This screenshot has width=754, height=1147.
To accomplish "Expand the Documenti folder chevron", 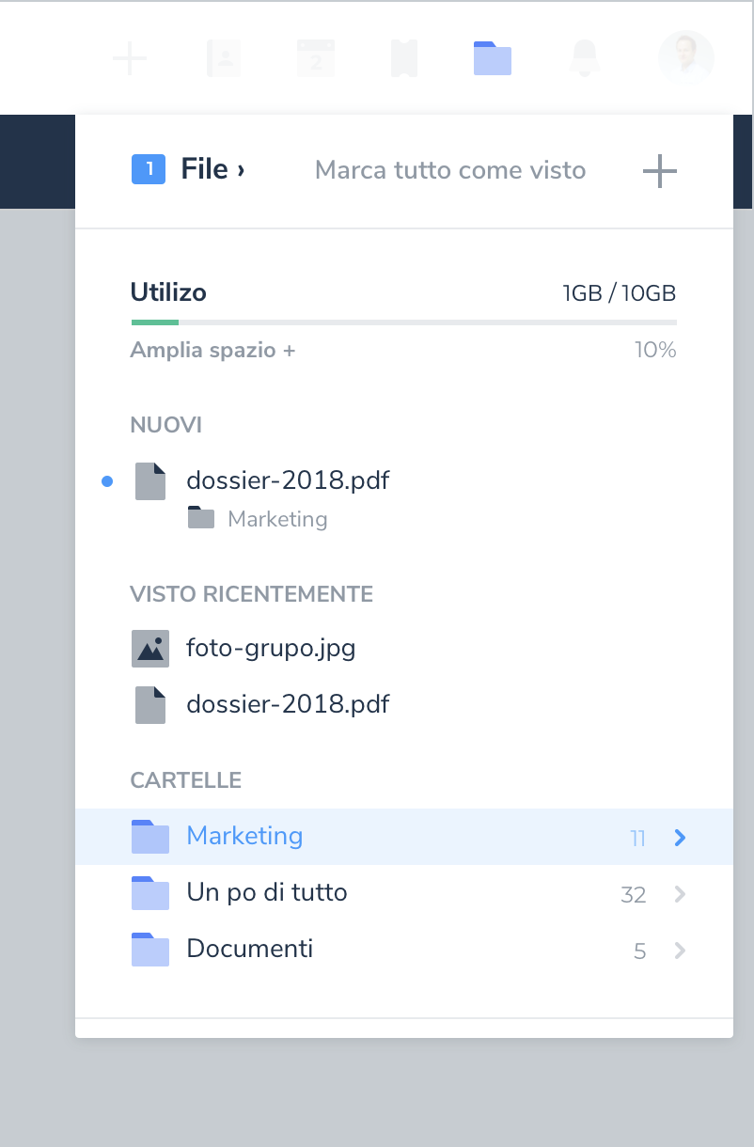I will [681, 951].
